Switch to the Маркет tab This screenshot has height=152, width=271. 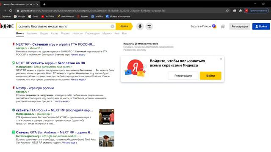click(65, 33)
